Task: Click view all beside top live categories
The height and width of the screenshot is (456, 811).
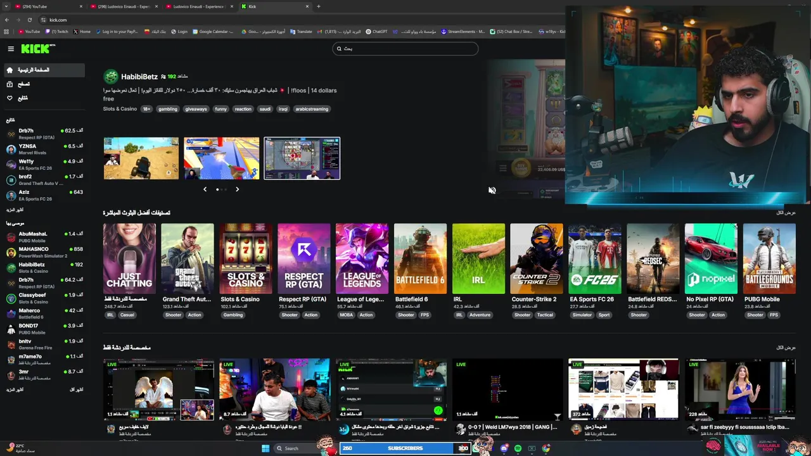Action: [x=786, y=213]
